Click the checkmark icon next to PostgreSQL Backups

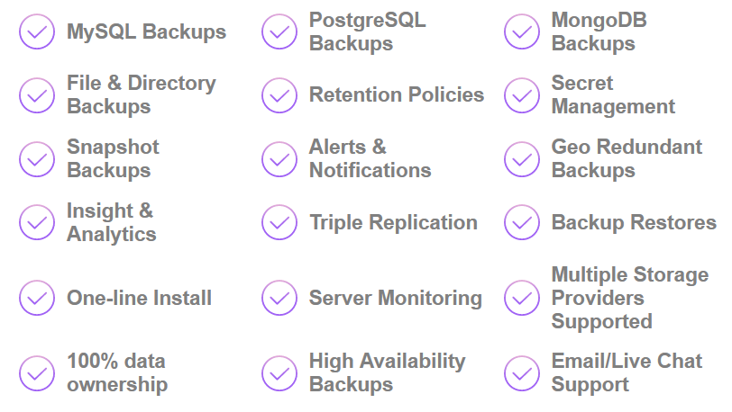click(x=279, y=32)
